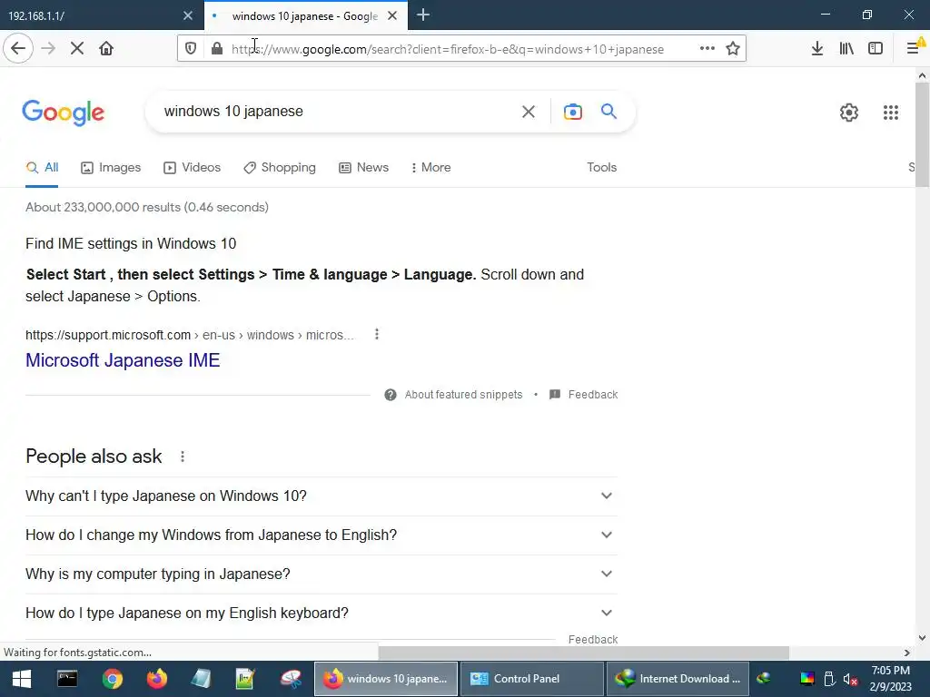
Task: Expand How do I type Japanese question
Action: [322, 614]
